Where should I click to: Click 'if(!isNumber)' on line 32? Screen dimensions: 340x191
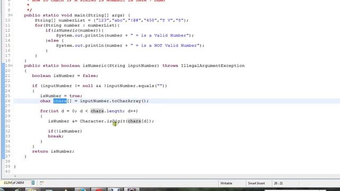pos(65,131)
